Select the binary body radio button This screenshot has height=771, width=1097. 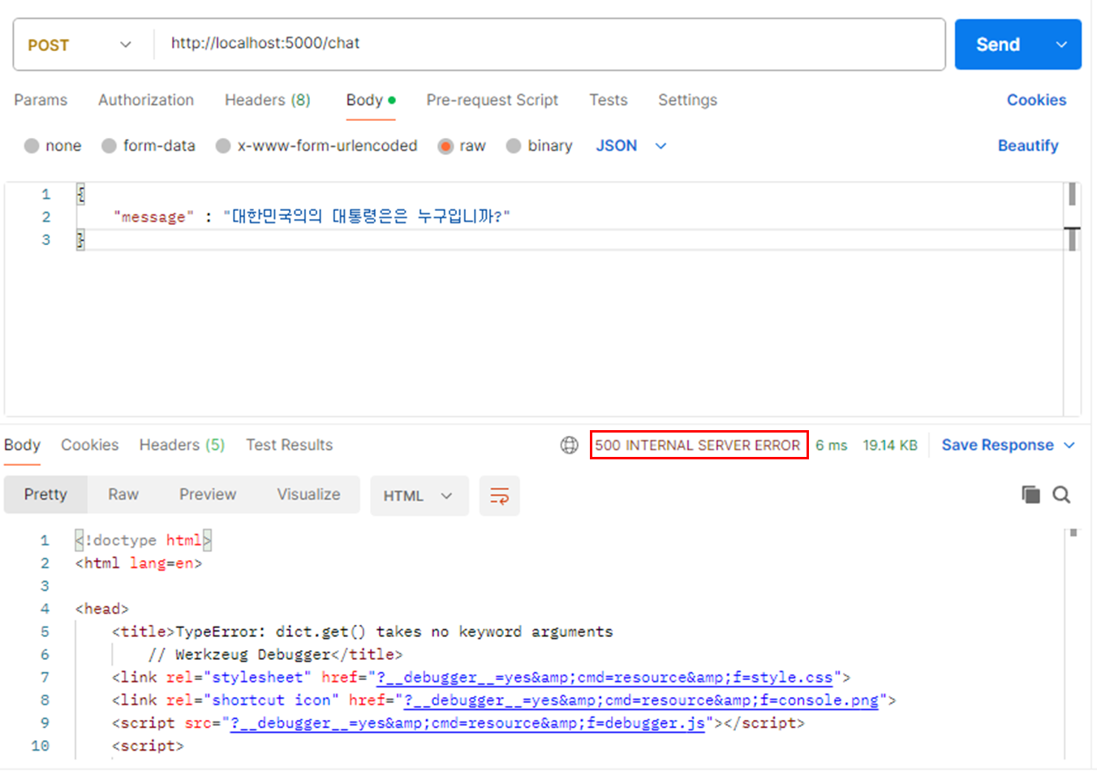click(513, 146)
